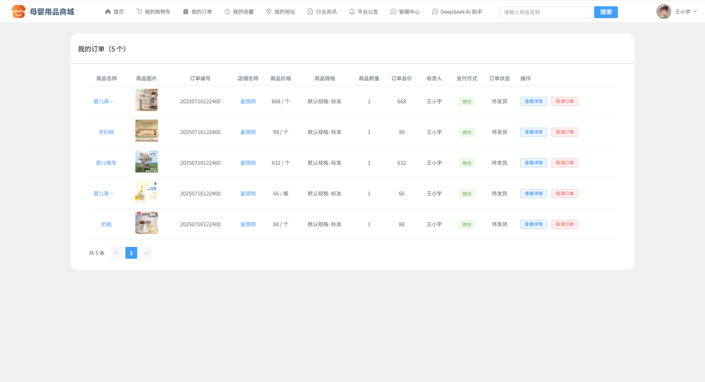Go to next page arrow
Image resolution: width=705 pixels, height=382 pixels.
(146, 253)
